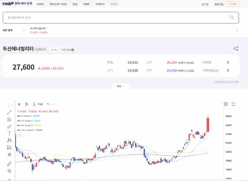
Task: Click the high price value 28,250
Action: click(x=172, y=63)
